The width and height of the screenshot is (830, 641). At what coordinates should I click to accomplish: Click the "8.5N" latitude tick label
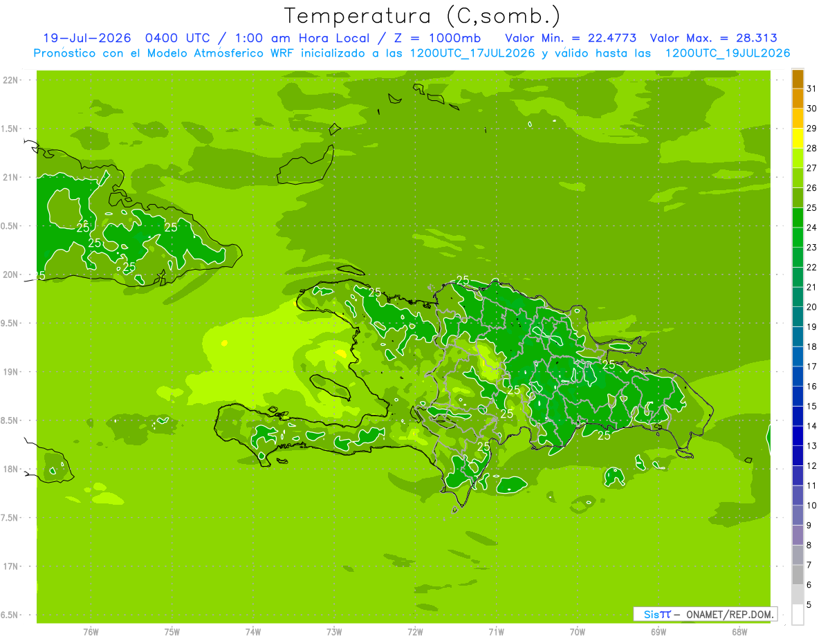10,421
